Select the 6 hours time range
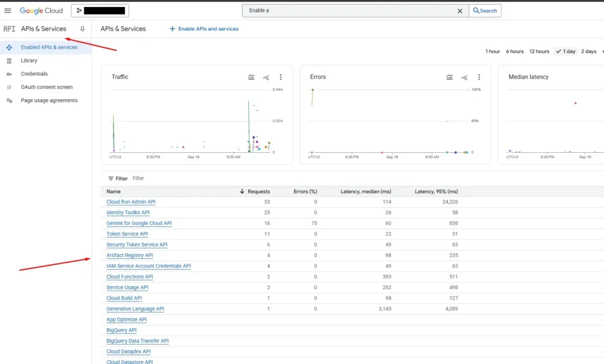The width and height of the screenshot is (604, 364). [x=514, y=51]
